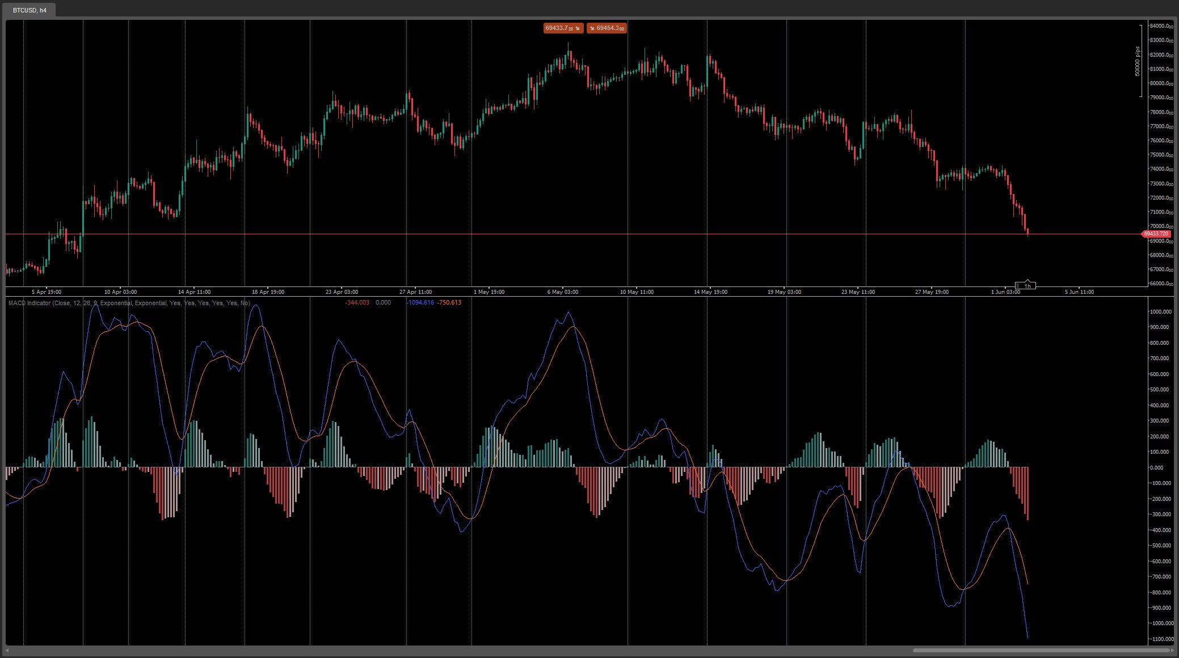Click the 75000.0 price axis label
Viewport: 1179px width, 658px height.
(x=1161, y=155)
